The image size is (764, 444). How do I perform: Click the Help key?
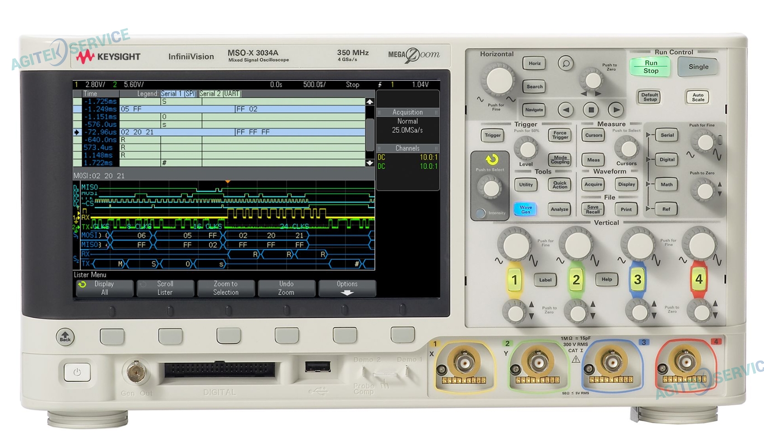click(607, 280)
